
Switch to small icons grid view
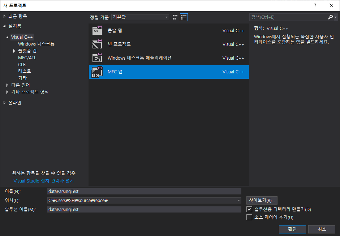(x=175, y=17)
